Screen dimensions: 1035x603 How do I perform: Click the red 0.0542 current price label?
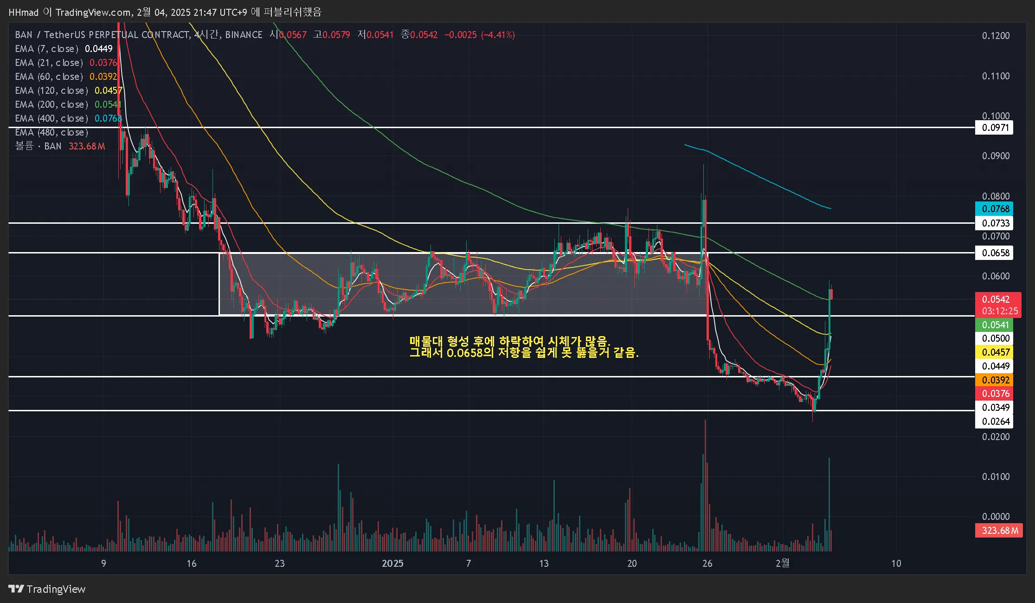[x=996, y=299]
